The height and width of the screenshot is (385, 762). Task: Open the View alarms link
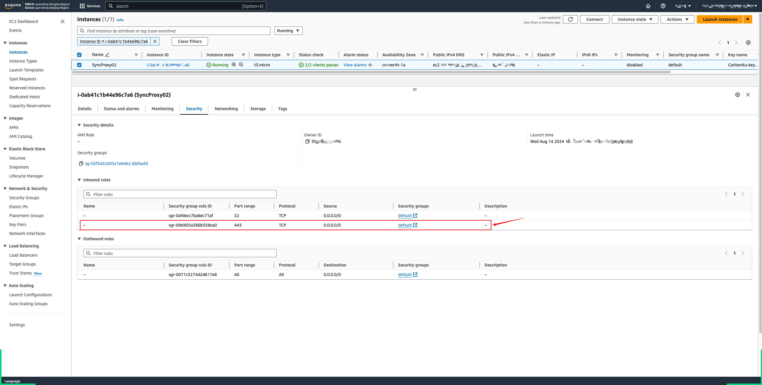click(355, 65)
